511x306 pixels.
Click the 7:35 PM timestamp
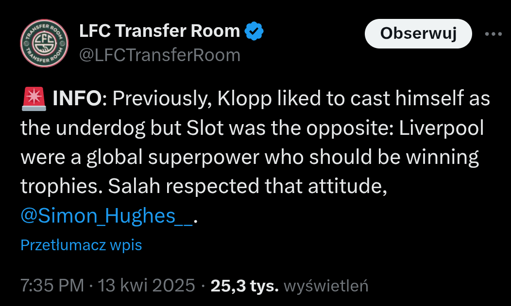pos(52,286)
